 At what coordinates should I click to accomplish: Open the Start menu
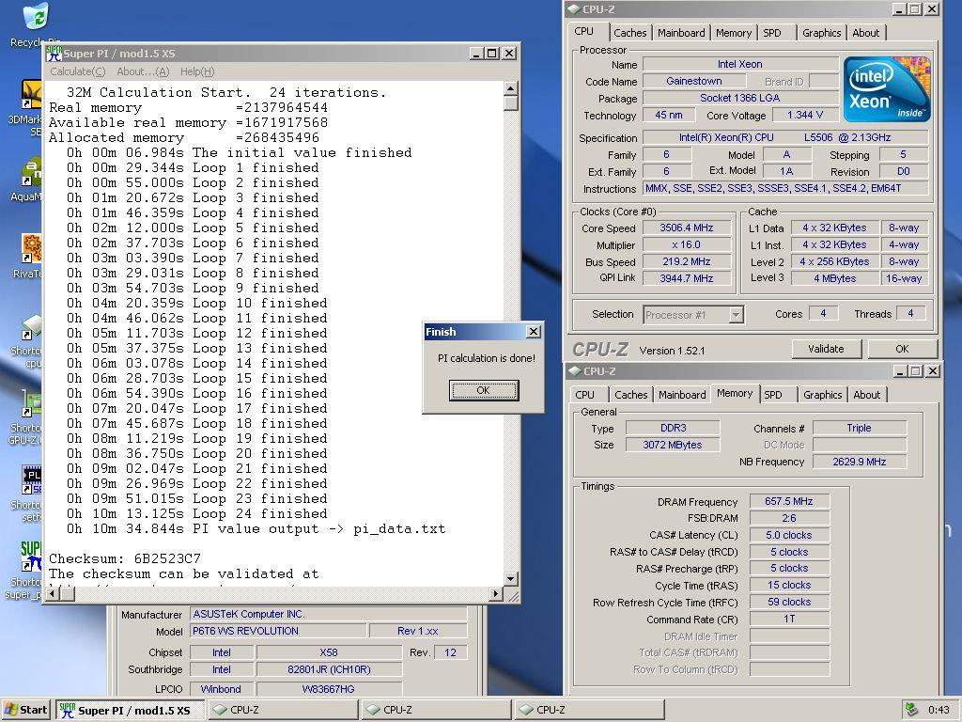25,710
